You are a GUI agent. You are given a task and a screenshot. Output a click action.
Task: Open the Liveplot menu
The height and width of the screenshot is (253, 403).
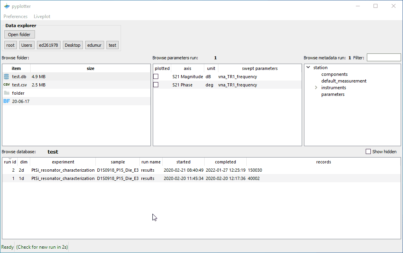(42, 16)
